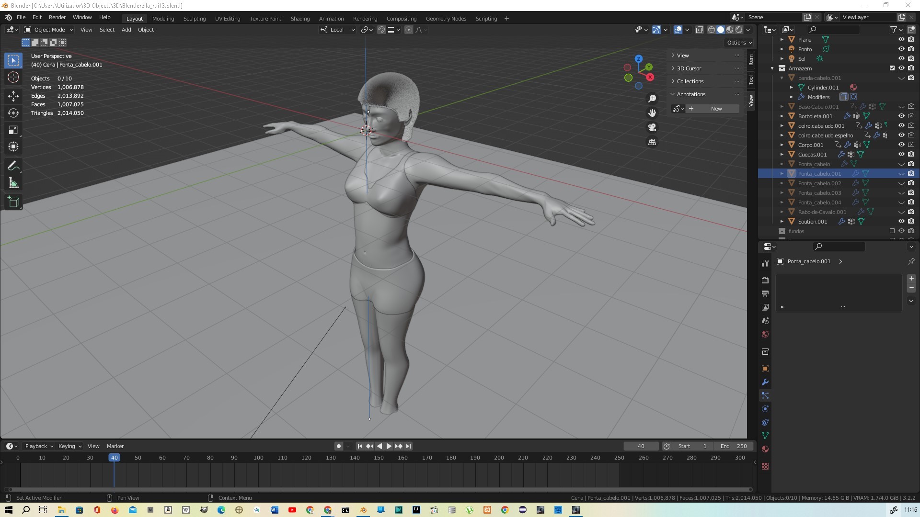Expand the 3D Cursor panel
Viewport: 920px width, 517px height.
(x=689, y=68)
